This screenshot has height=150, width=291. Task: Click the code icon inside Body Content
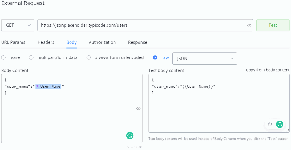138,109
